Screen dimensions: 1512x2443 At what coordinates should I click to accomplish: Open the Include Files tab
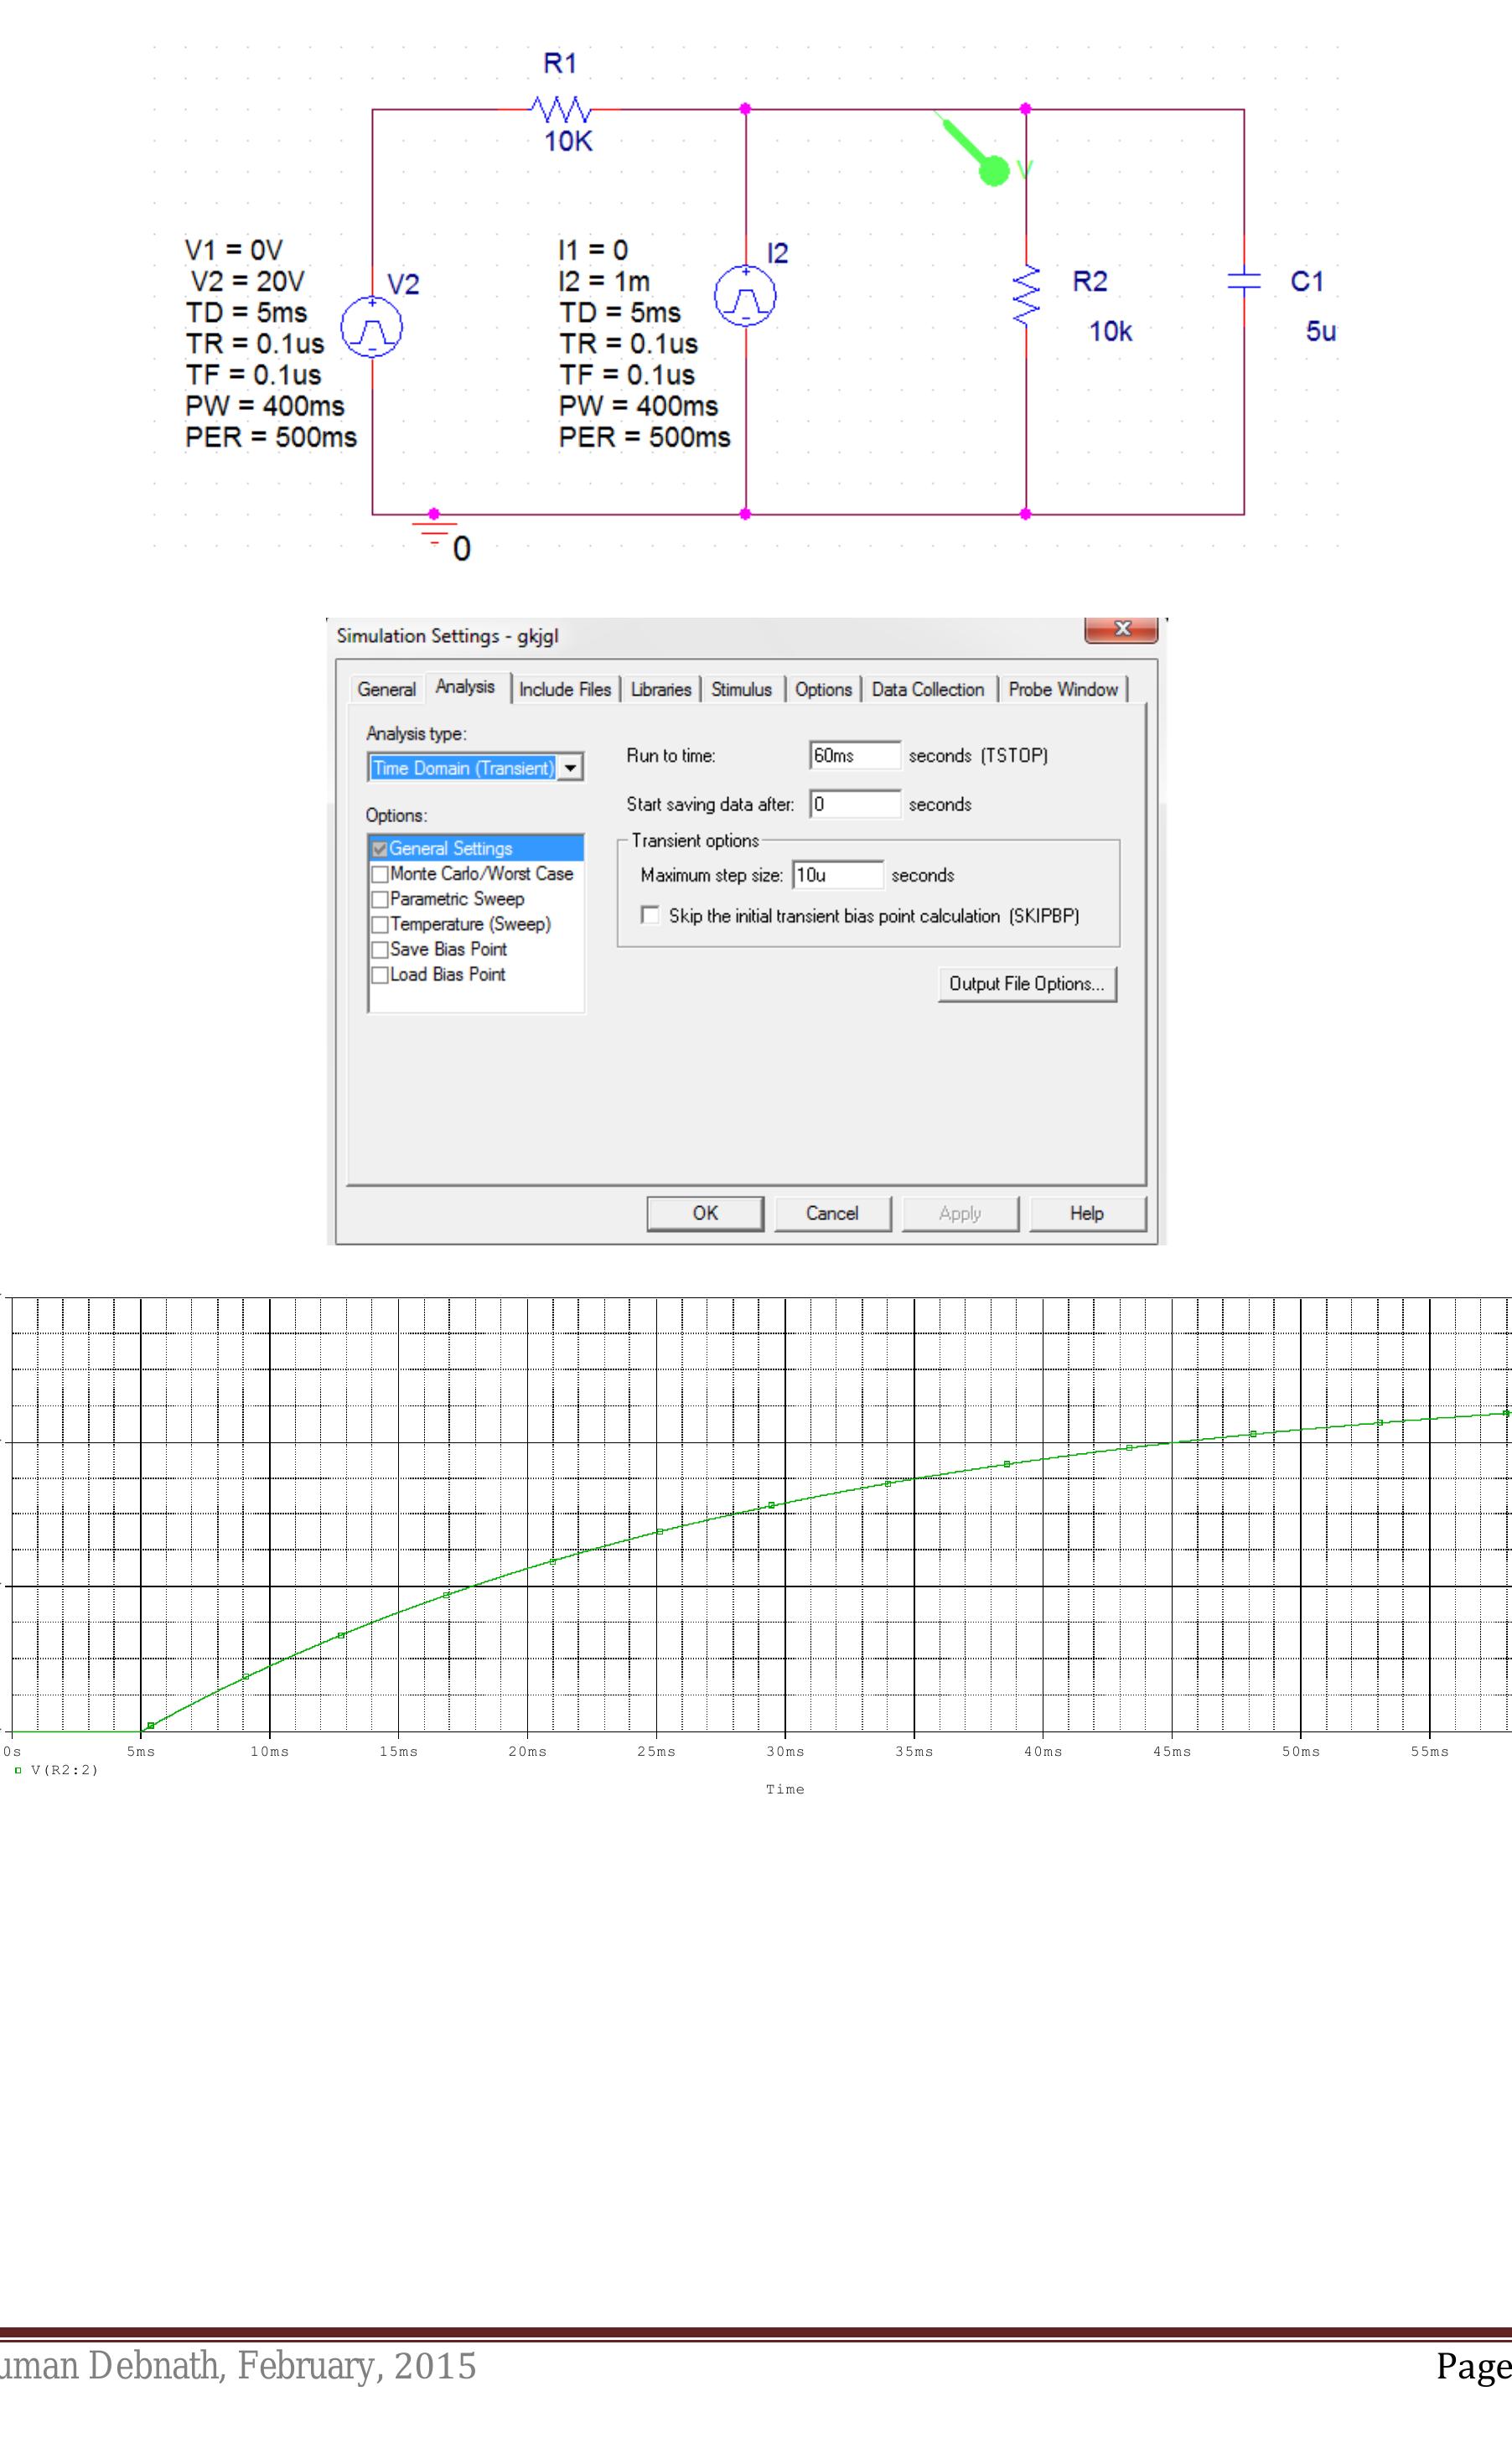coord(565,689)
